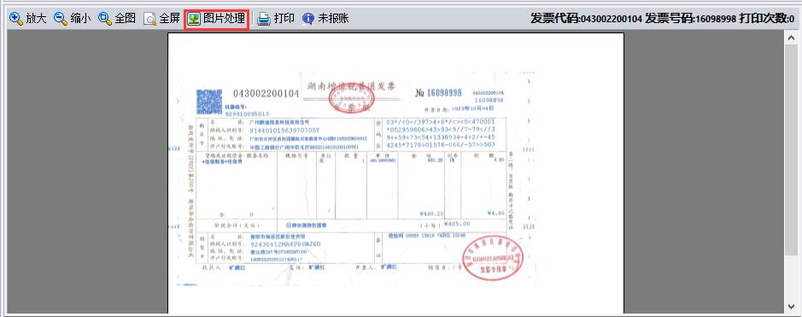Click the 图片处理 picture icon
This screenshot has width=802, height=317.
pyautogui.click(x=193, y=20)
